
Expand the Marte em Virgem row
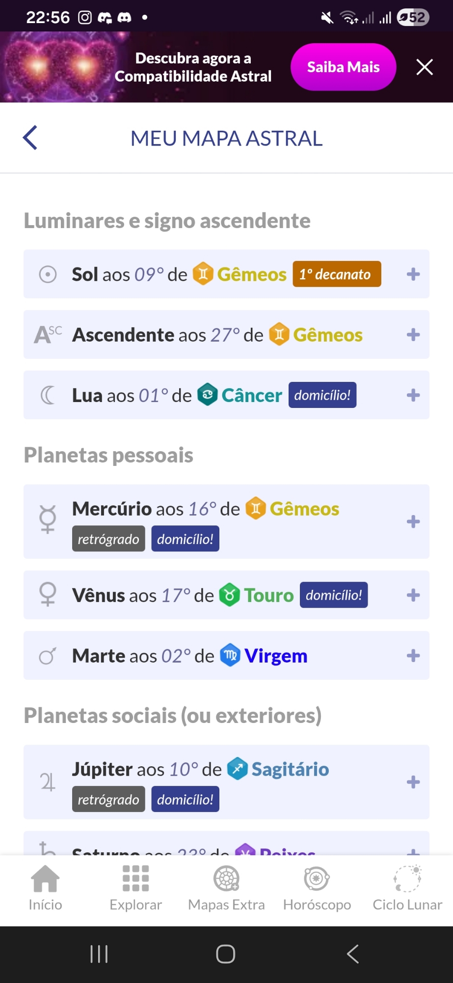click(x=413, y=656)
